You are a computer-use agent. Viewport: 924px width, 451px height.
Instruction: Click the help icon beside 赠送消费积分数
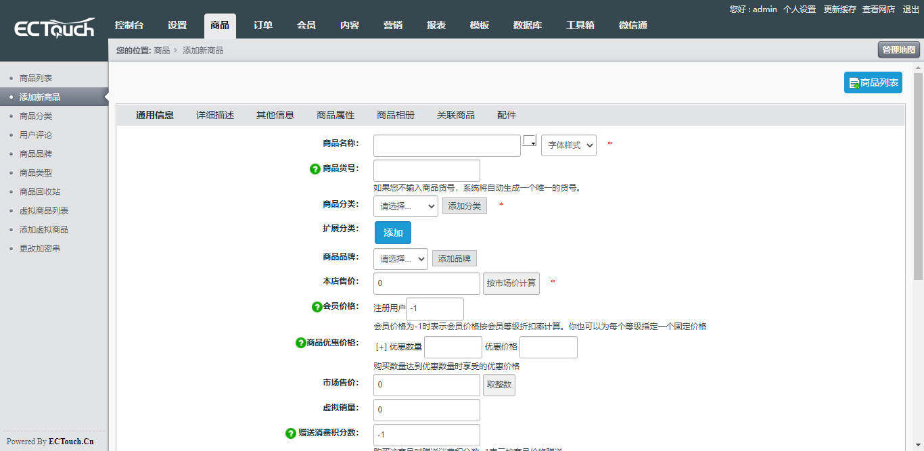(291, 433)
